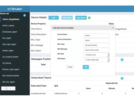Select Kitchen_Light_Agent in device list
134x101 pixels.
[x=11, y=69]
